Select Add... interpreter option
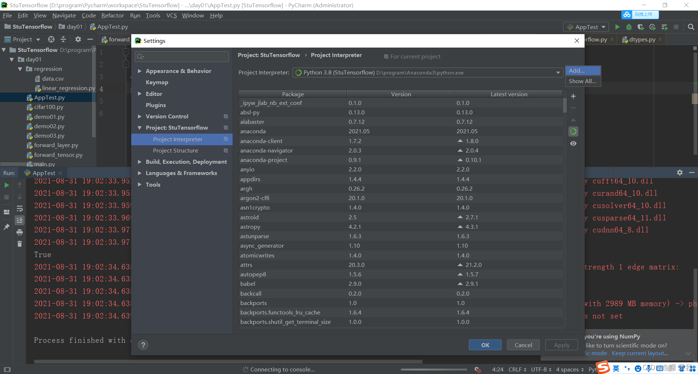Viewport: 698px width, 374px height. point(583,70)
